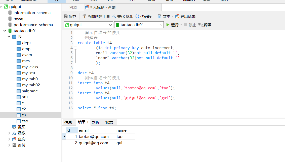Click in editor at 'select * from t4;' line
Image resolution: width=285 pixels, height=162 pixels.
[97, 108]
